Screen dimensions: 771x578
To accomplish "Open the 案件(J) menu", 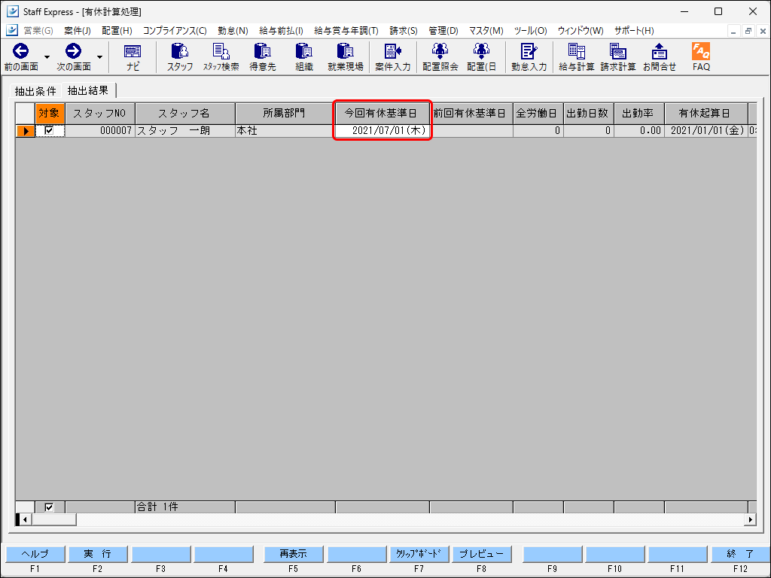I will pos(78,30).
